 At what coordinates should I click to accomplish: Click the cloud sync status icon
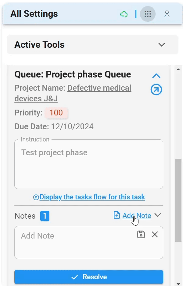(x=124, y=14)
